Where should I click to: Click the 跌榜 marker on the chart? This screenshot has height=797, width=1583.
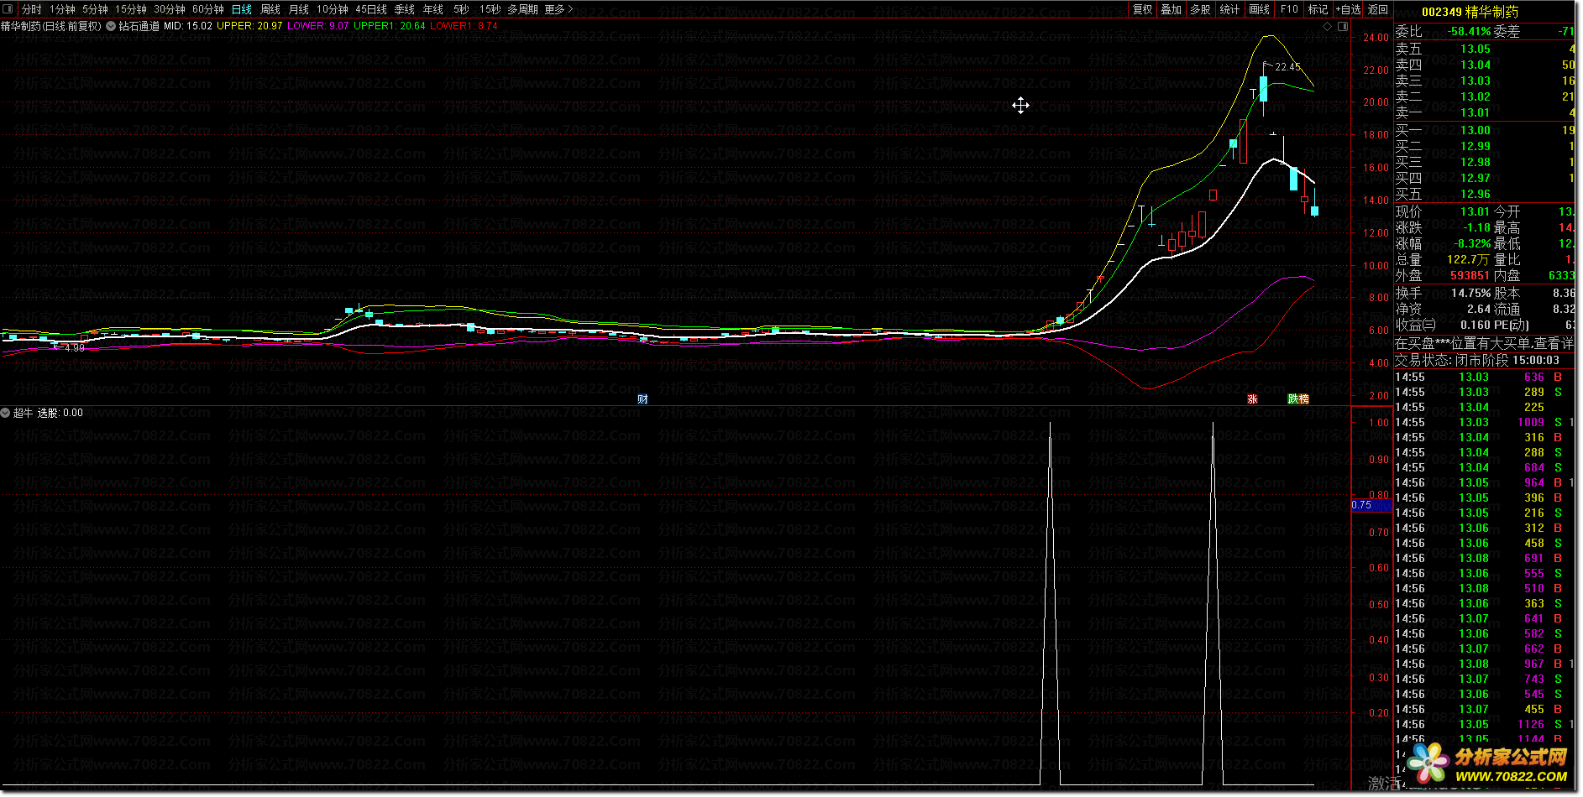[x=1298, y=399]
